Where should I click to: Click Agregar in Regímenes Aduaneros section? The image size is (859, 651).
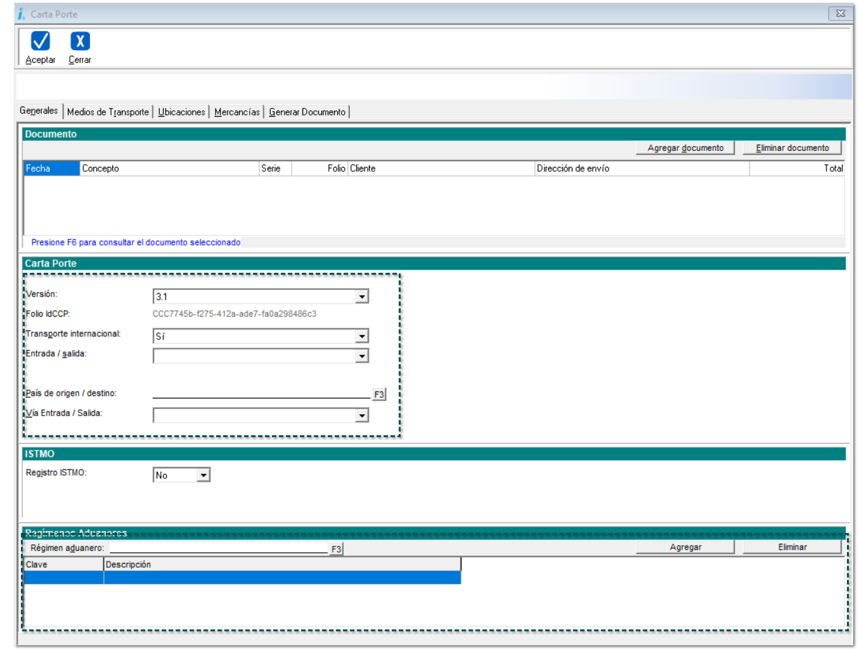(x=685, y=547)
